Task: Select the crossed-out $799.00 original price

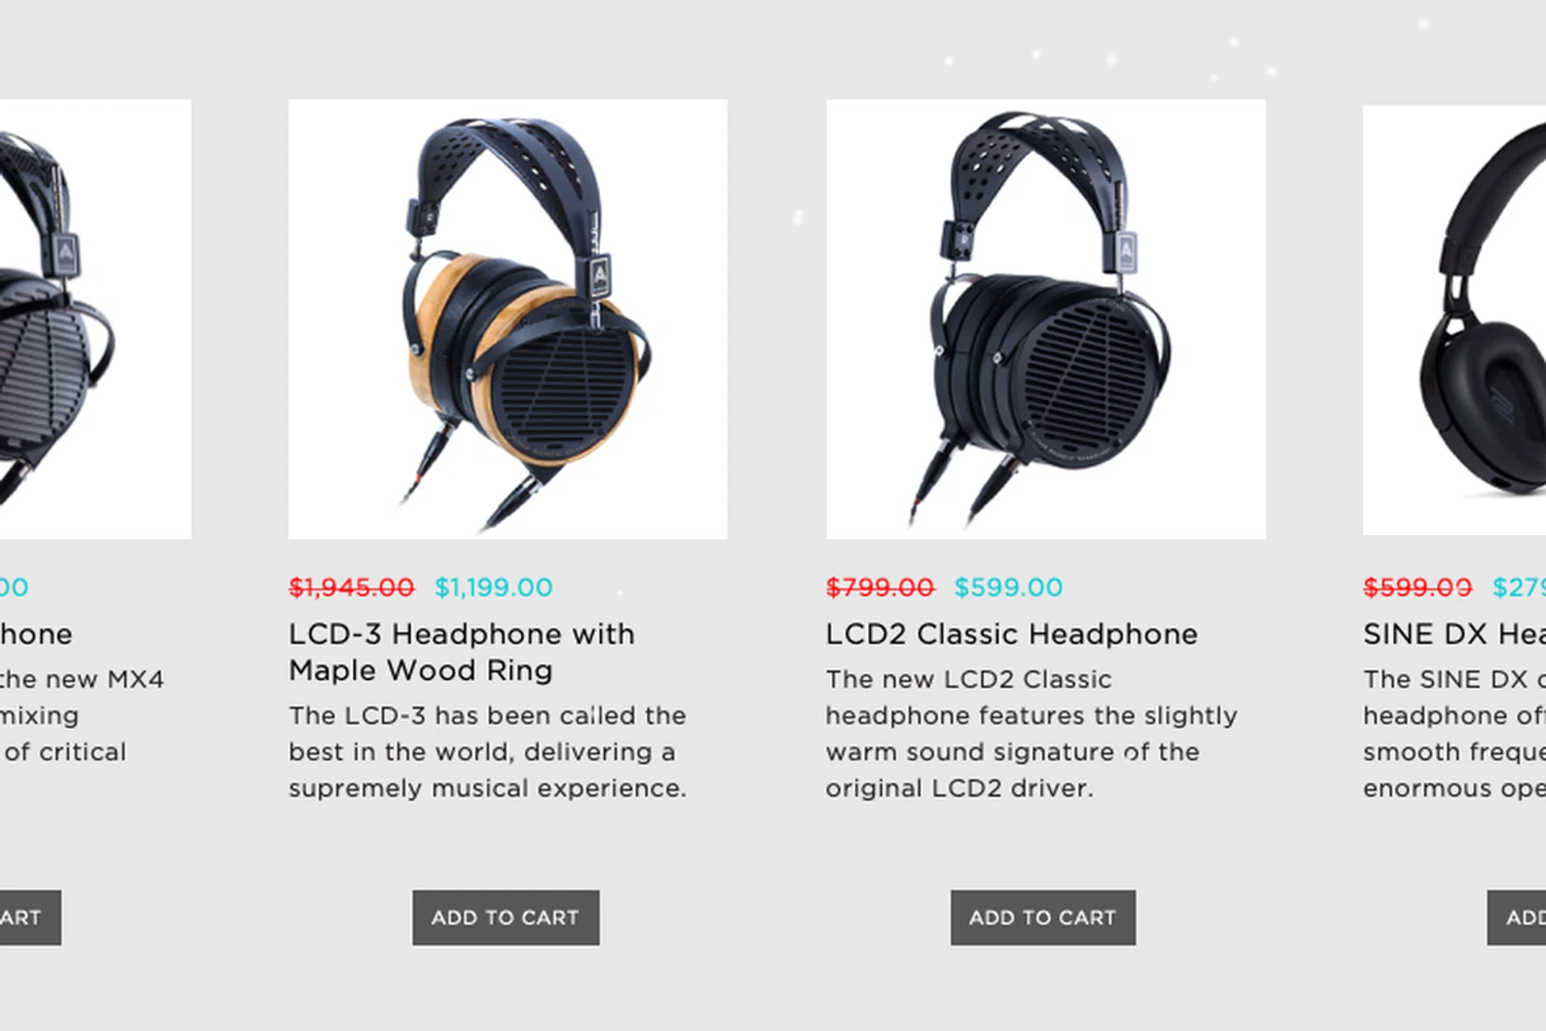Action: (x=880, y=587)
